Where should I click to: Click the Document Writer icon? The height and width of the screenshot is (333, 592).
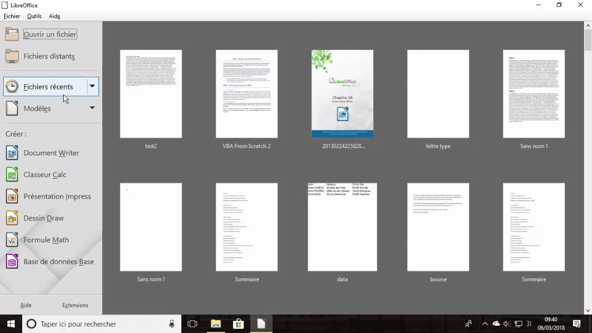12,153
